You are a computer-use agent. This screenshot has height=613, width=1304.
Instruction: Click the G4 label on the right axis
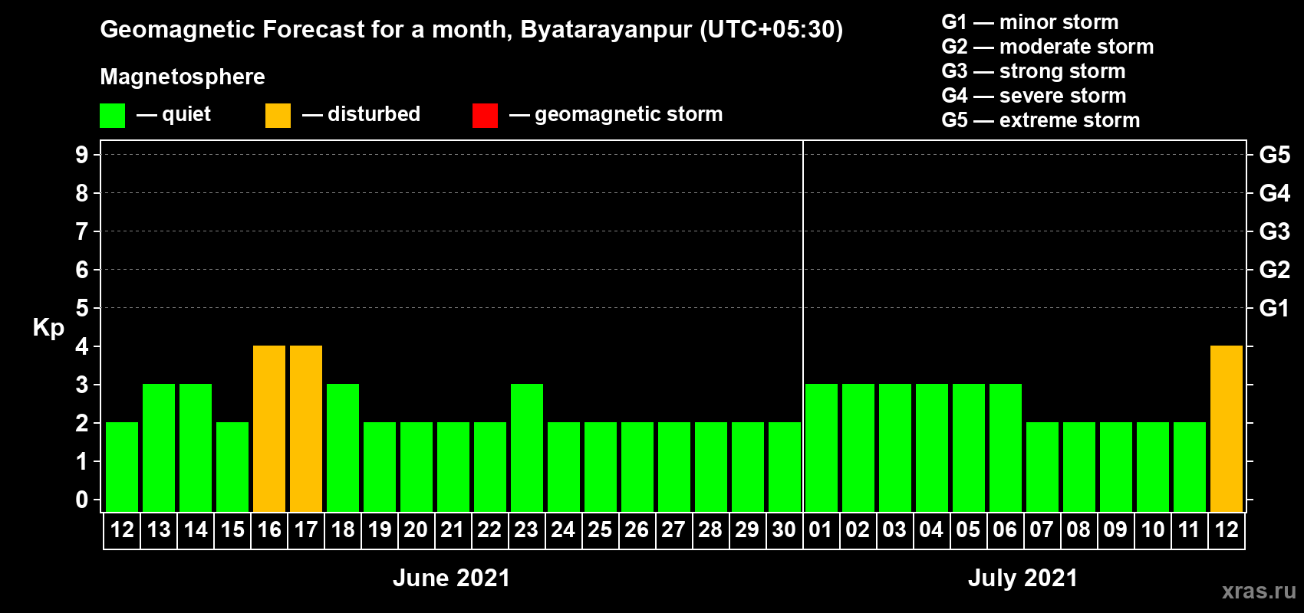point(1274,193)
